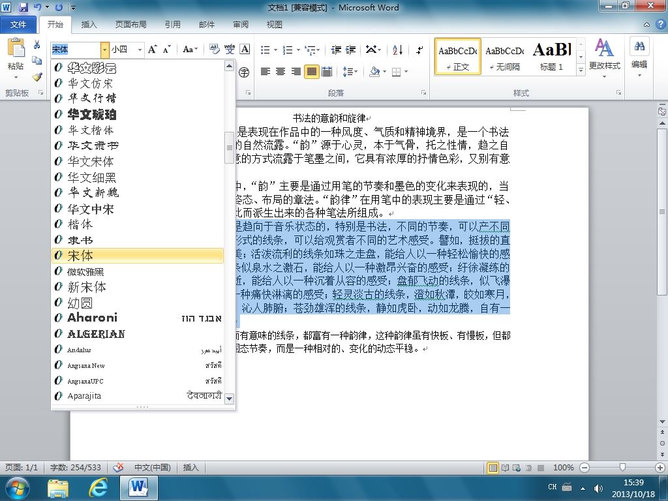668x501 pixels.
Task: Align text left
Action: (266, 72)
